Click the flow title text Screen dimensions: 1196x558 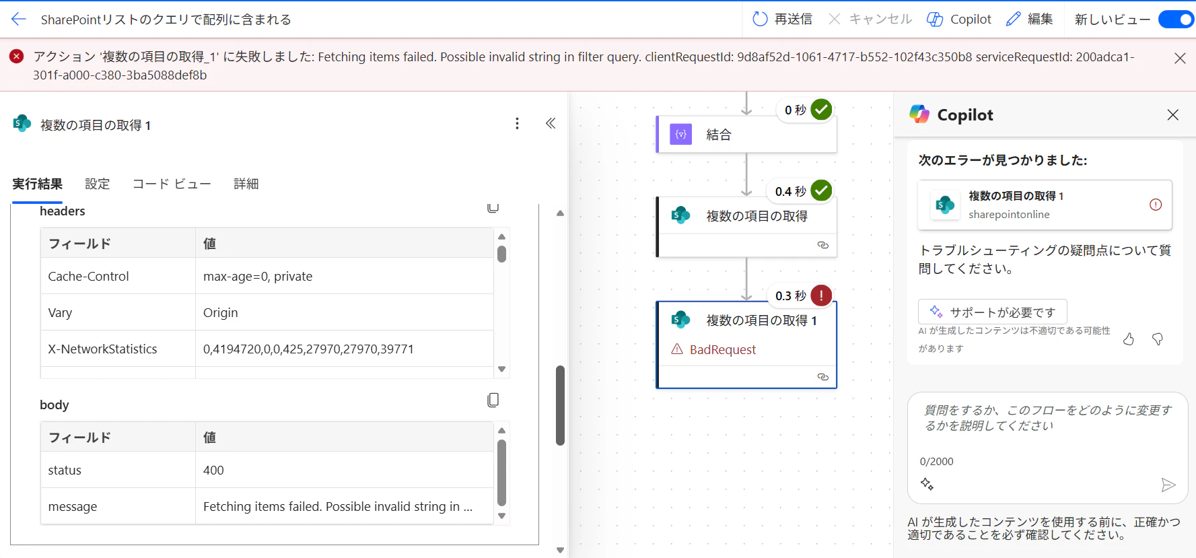[x=166, y=20]
